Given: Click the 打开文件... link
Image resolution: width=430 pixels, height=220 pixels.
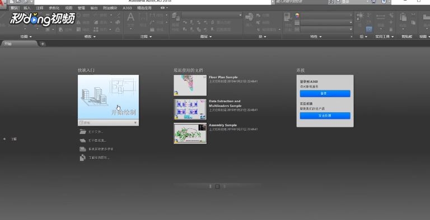Looking at the screenshot, I should [x=96, y=132].
